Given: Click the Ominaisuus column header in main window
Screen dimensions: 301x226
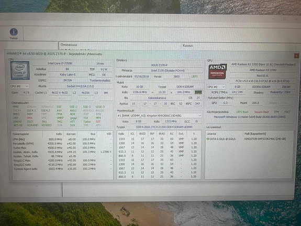Looking at the screenshot, I should 69,45.
